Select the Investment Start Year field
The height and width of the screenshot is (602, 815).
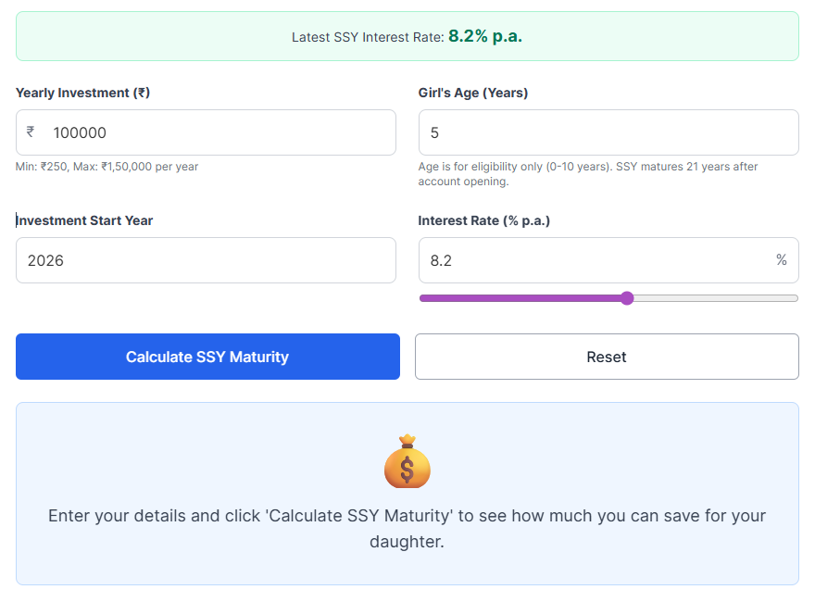tap(207, 260)
